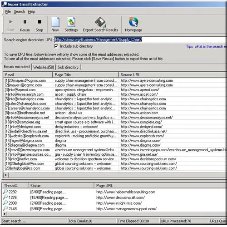Sort by the Page Title column header
This screenshot has height=227, width=227.
(x=85, y=75)
